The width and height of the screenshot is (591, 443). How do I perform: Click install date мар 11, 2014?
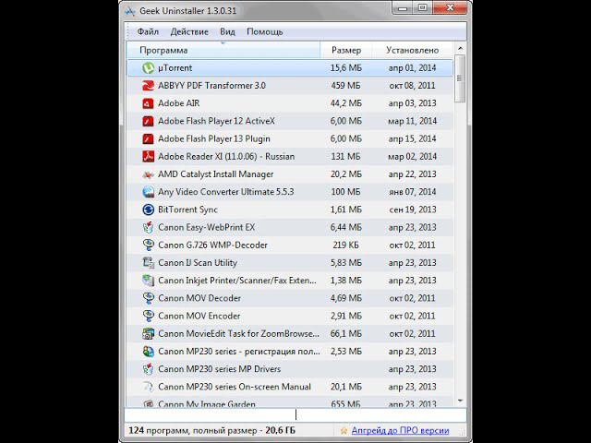point(413,121)
